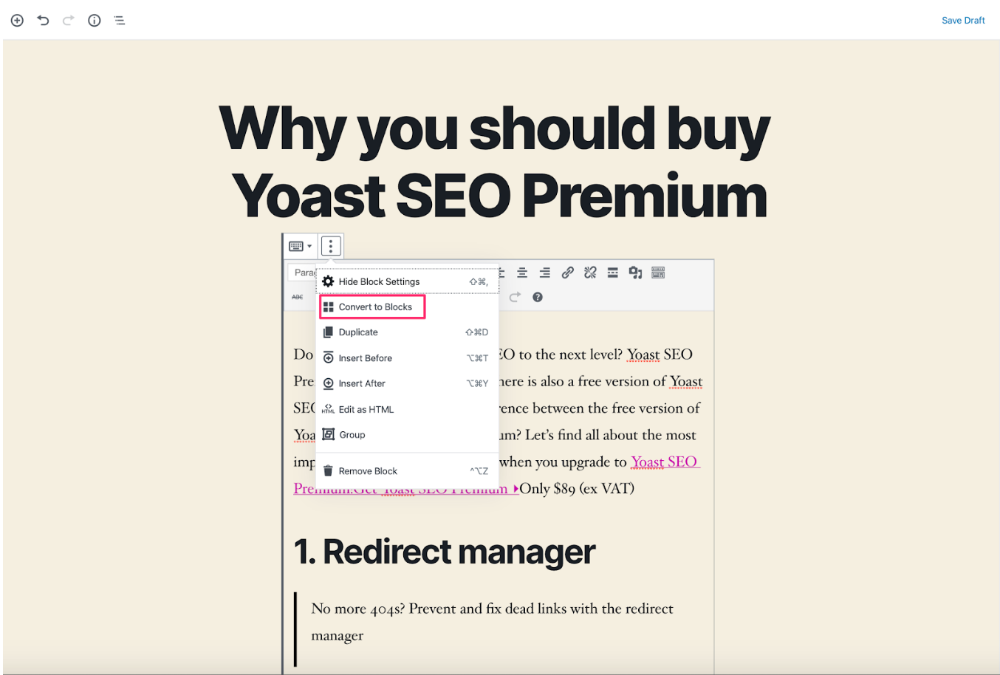Insert a link with the chain icon
Image resolution: width=1000 pixels, height=675 pixels.
tap(567, 272)
